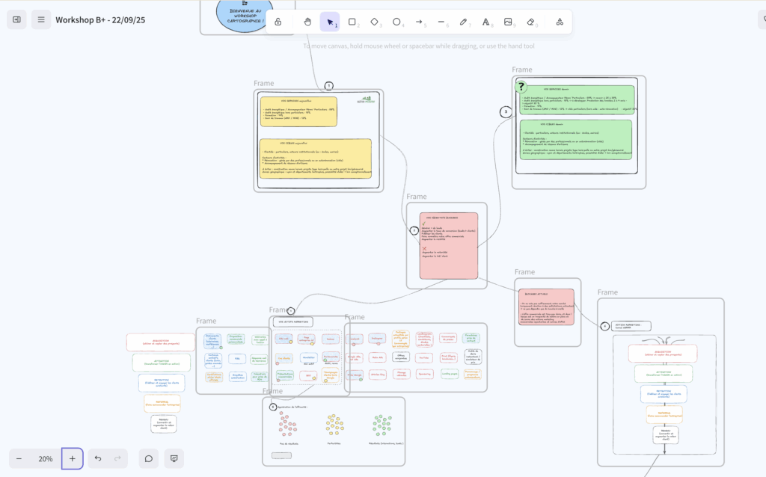Image resolution: width=766 pixels, height=477 pixels.
Task: Activate the Eraser tool
Action: [530, 22]
